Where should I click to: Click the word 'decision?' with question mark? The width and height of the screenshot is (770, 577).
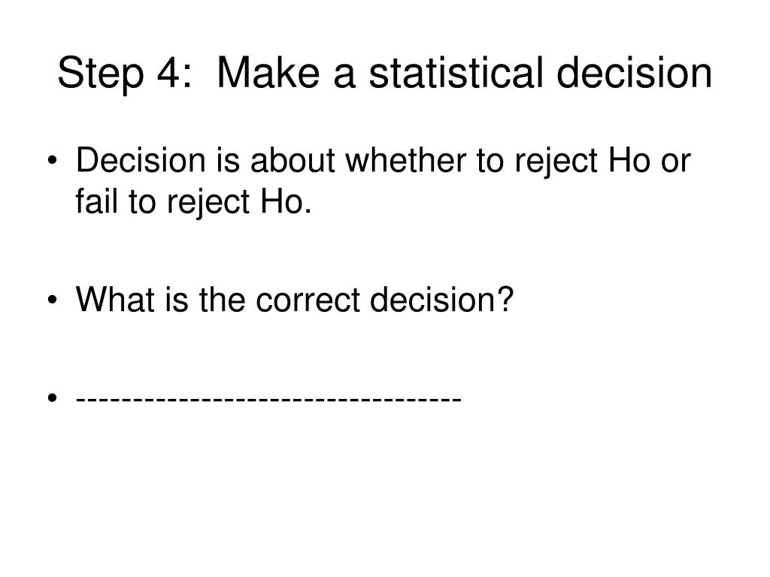(x=441, y=299)
